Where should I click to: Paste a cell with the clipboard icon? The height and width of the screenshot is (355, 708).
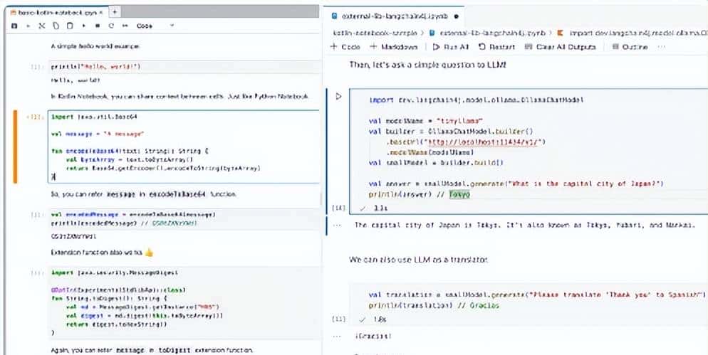coord(70,26)
